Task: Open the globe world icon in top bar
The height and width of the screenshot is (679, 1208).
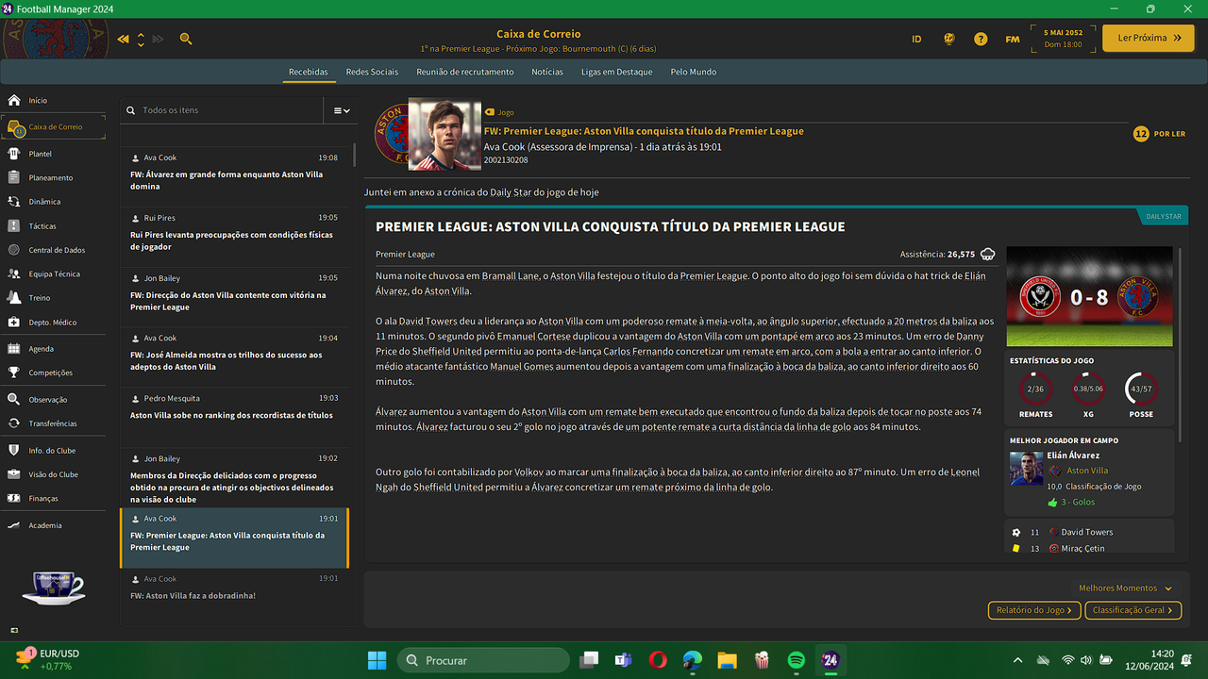Action: (x=949, y=39)
